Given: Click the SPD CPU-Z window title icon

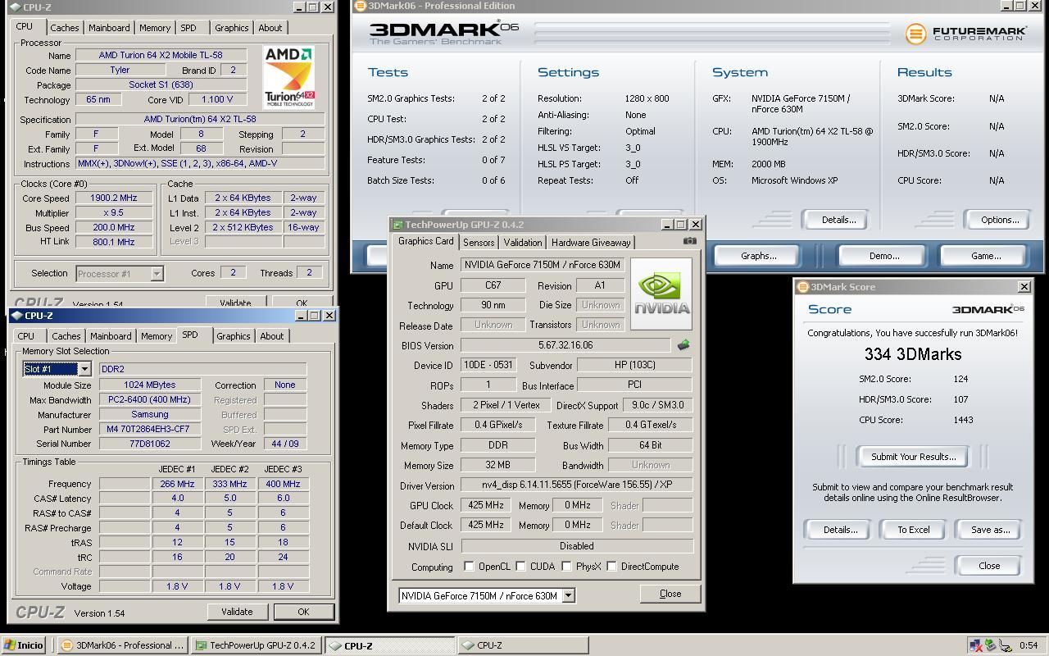Looking at the screenshot, I should pos(17,316).
